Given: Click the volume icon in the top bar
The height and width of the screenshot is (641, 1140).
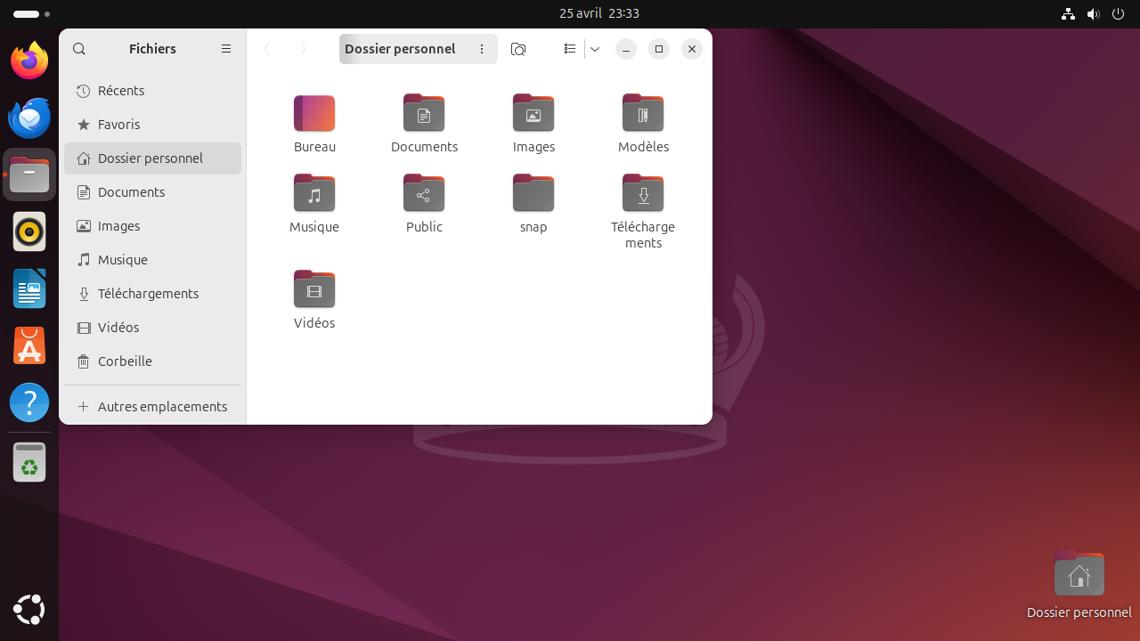Looking at the screenshot, I should coord(1093,13).
